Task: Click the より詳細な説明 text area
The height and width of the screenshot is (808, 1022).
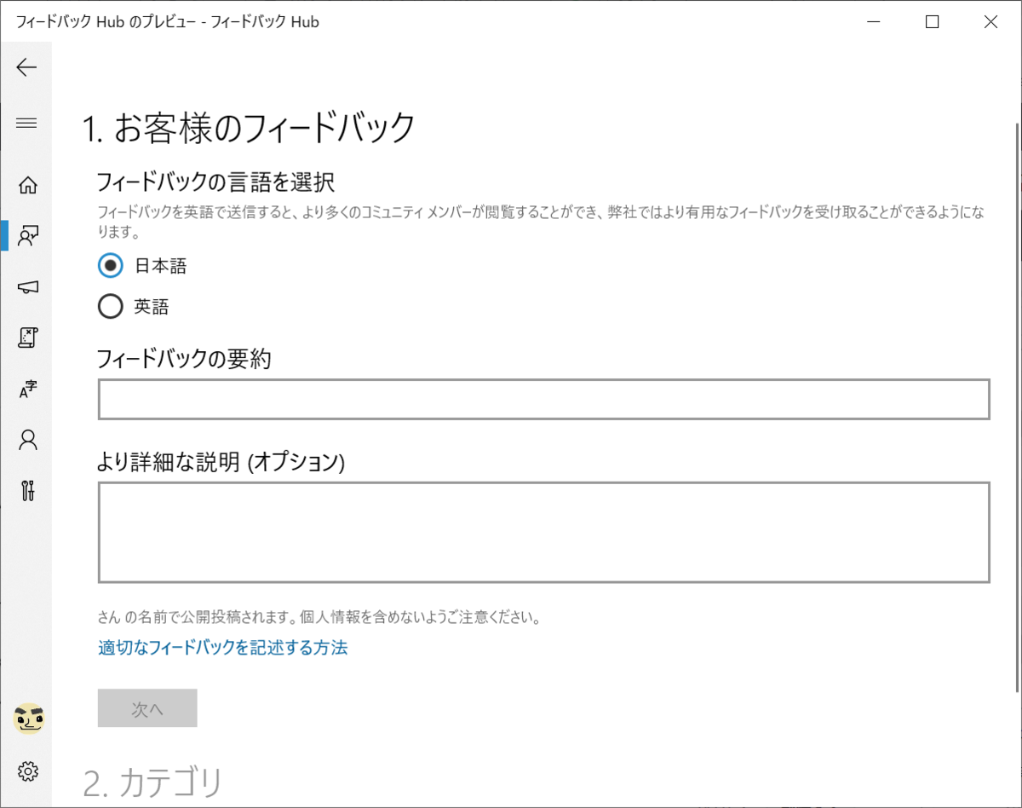Action: [544, 533]
